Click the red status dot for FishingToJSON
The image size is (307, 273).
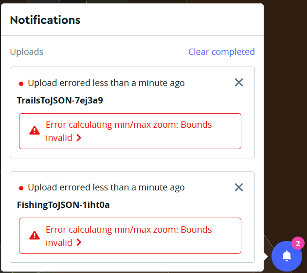tap(21, 188)
